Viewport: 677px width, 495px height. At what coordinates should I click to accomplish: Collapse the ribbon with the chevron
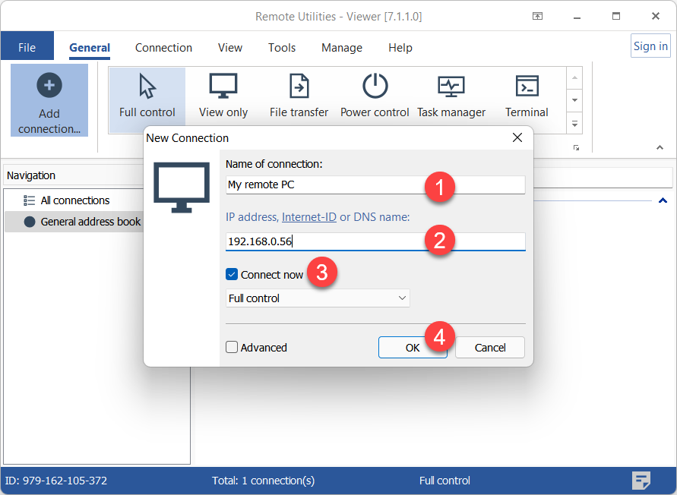(659, 147)
